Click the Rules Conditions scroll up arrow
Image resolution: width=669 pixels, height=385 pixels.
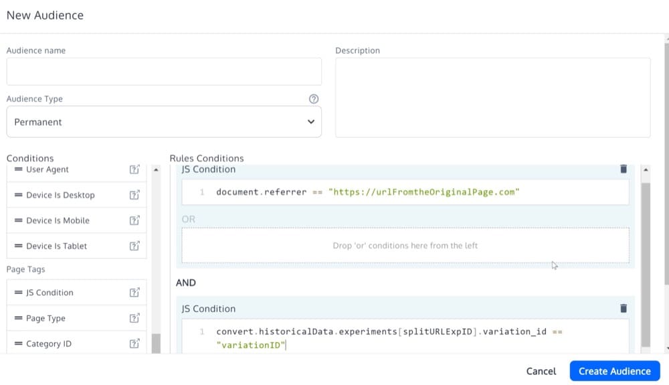pos(646,170)
